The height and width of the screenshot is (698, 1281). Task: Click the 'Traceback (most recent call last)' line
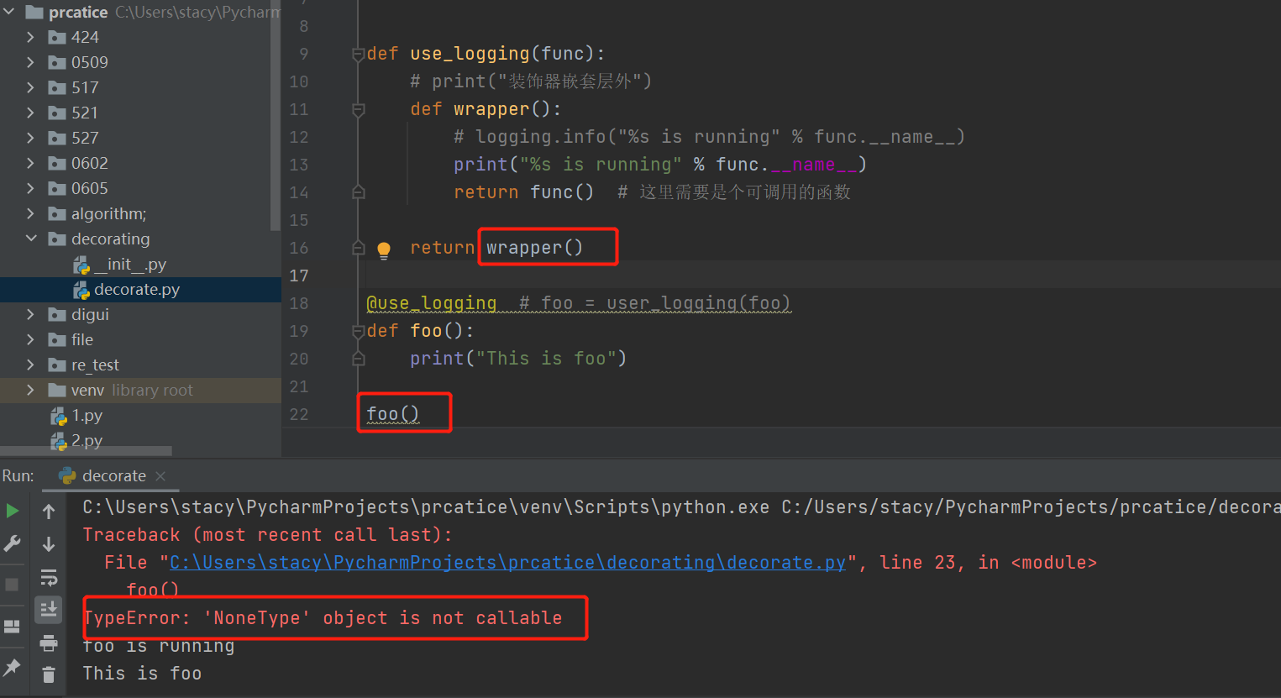(267, 535)
